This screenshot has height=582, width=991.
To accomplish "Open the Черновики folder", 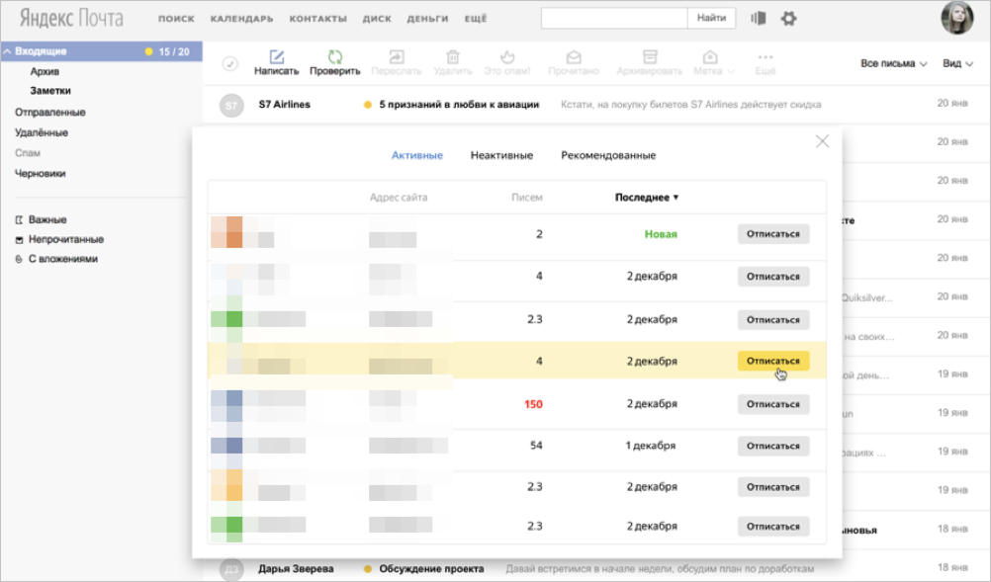I will coord(40,173).
